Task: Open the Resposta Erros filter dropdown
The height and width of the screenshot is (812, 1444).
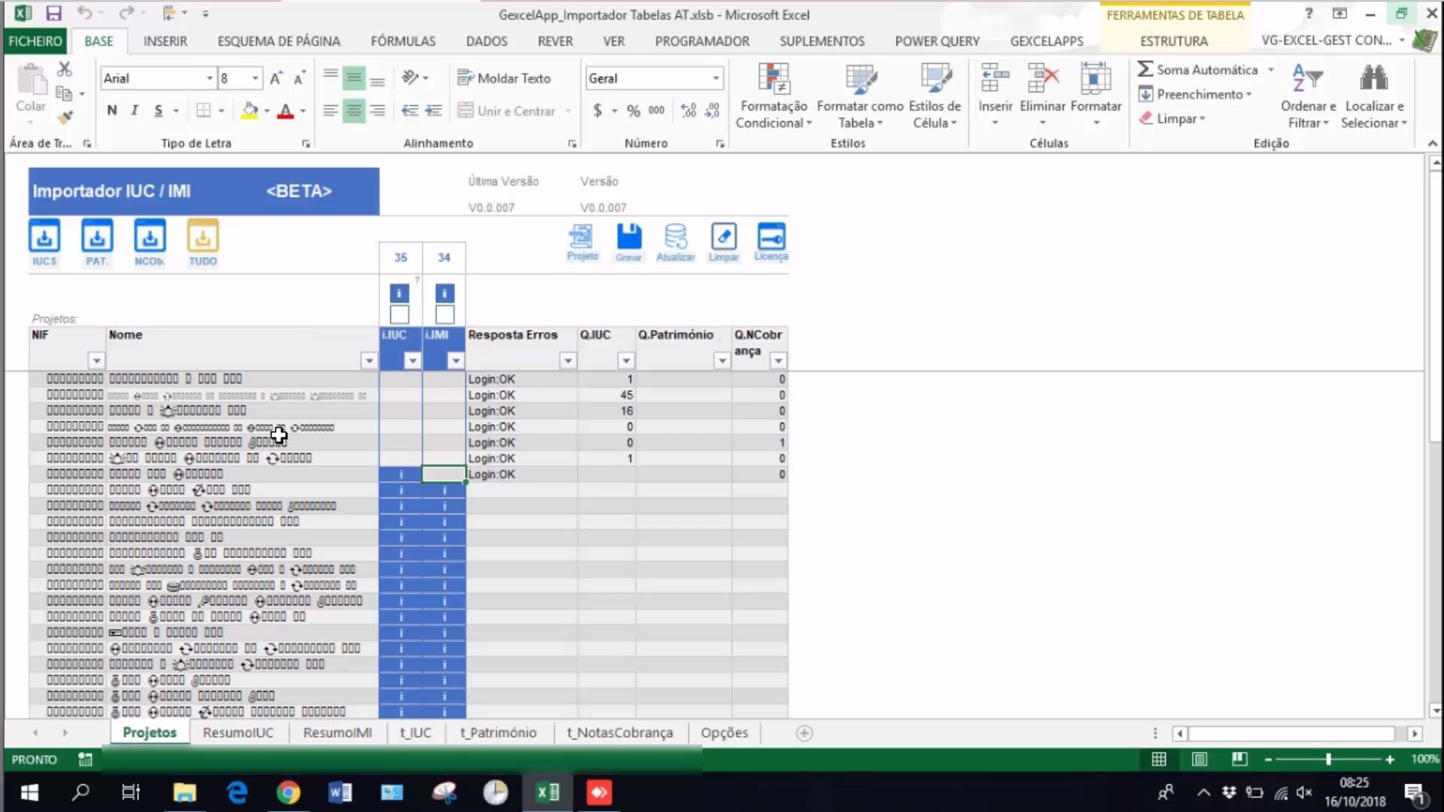Action: (568, 361)
